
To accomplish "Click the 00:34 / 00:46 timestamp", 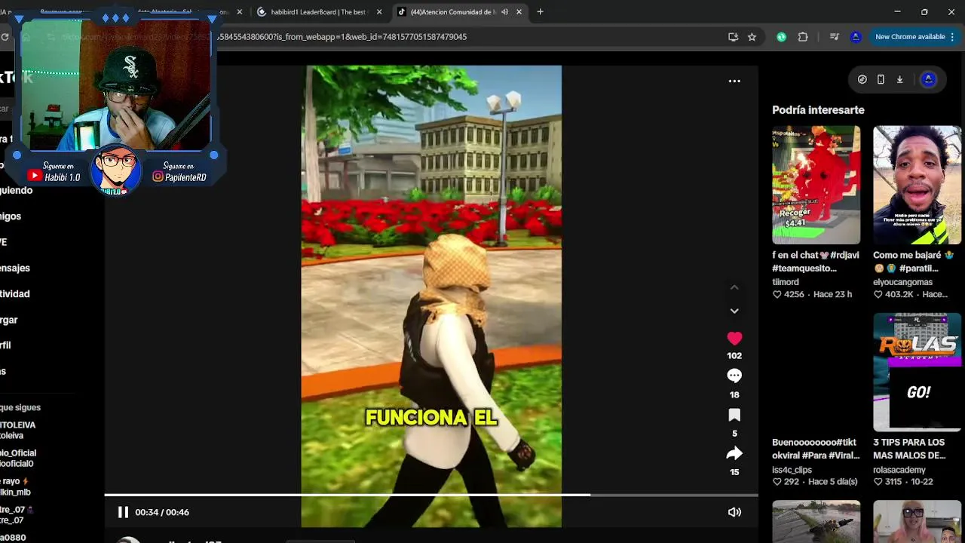I will (162, 512).
